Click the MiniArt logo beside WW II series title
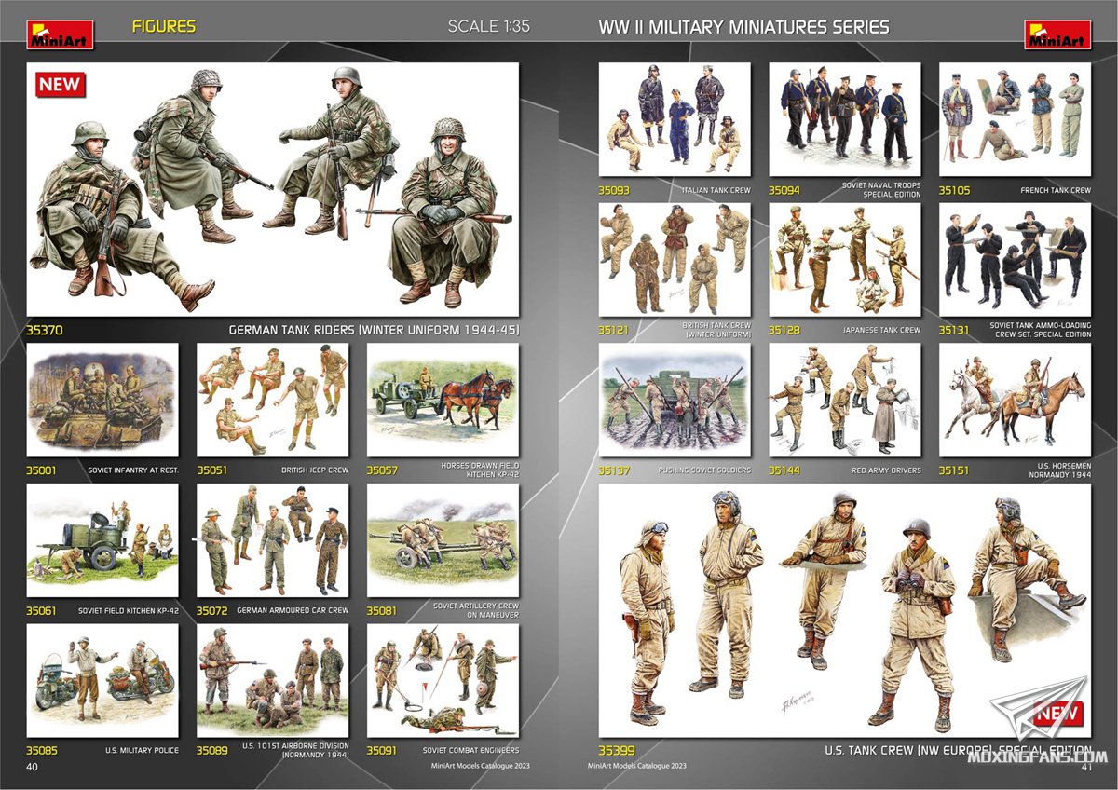The width and height of the screenshot is (1118, 790). point(1057,34)
